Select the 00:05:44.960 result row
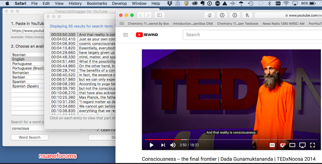Image resolution: width=322 pixels, height=164 pixels. coord(83,66)
